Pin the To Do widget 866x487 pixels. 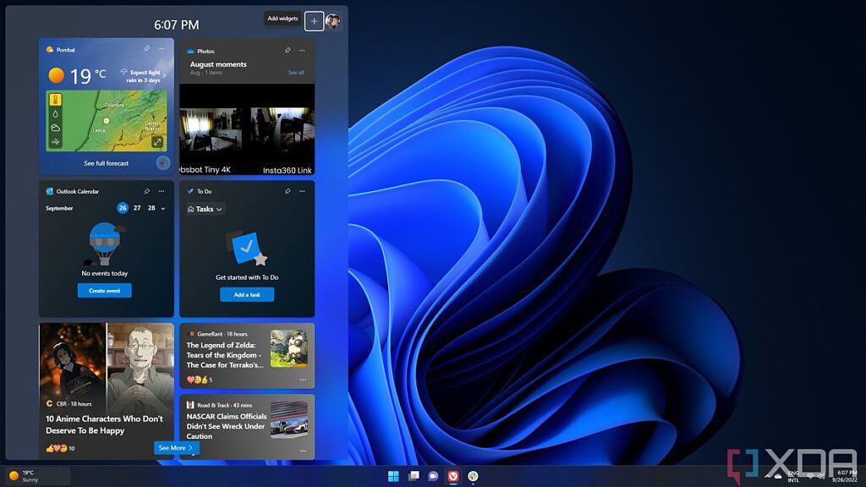[288, 191]
